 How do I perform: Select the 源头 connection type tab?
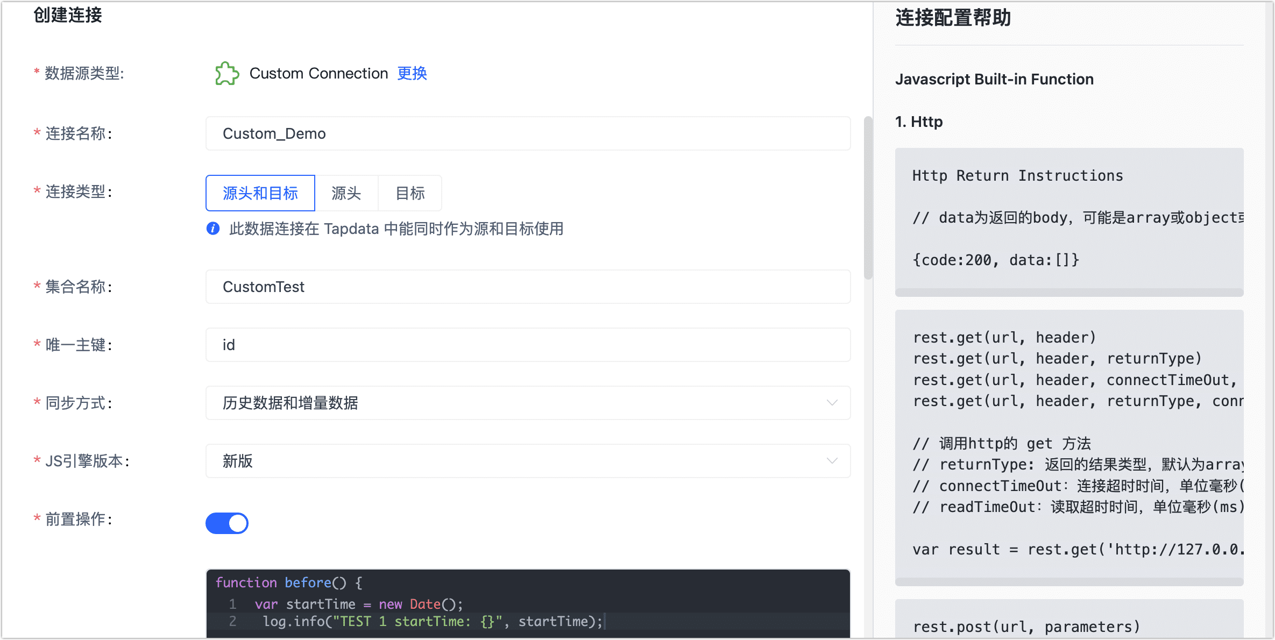tap(347, 193)
